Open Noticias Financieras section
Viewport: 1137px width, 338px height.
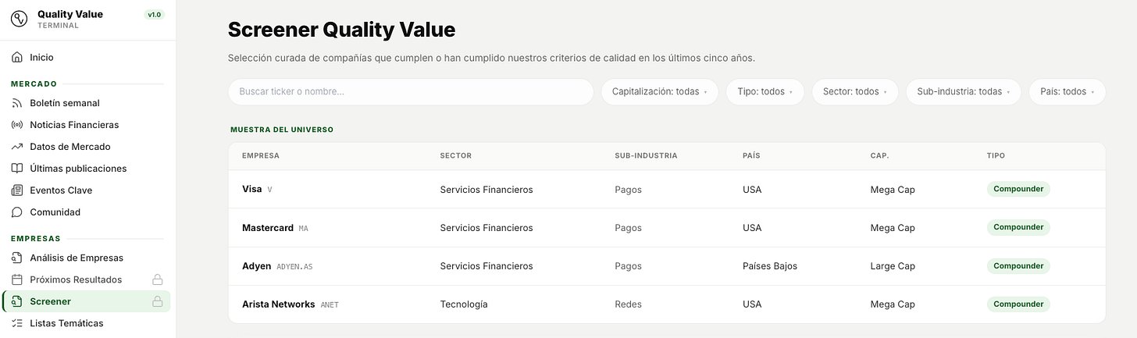[87, 125]
